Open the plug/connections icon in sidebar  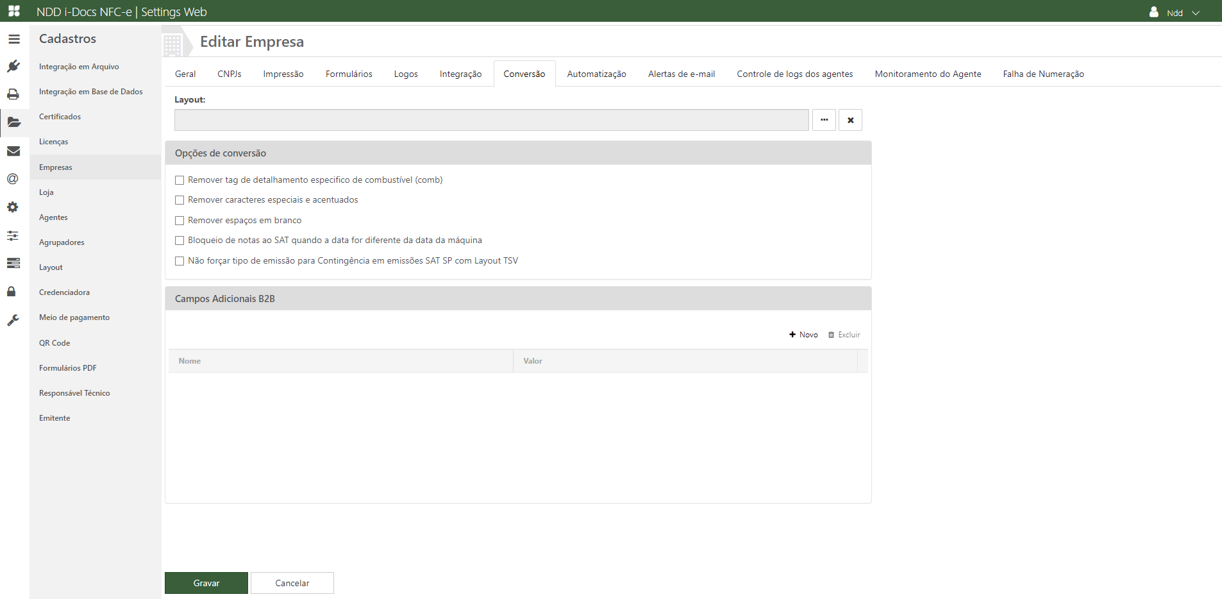click(13, 66)
